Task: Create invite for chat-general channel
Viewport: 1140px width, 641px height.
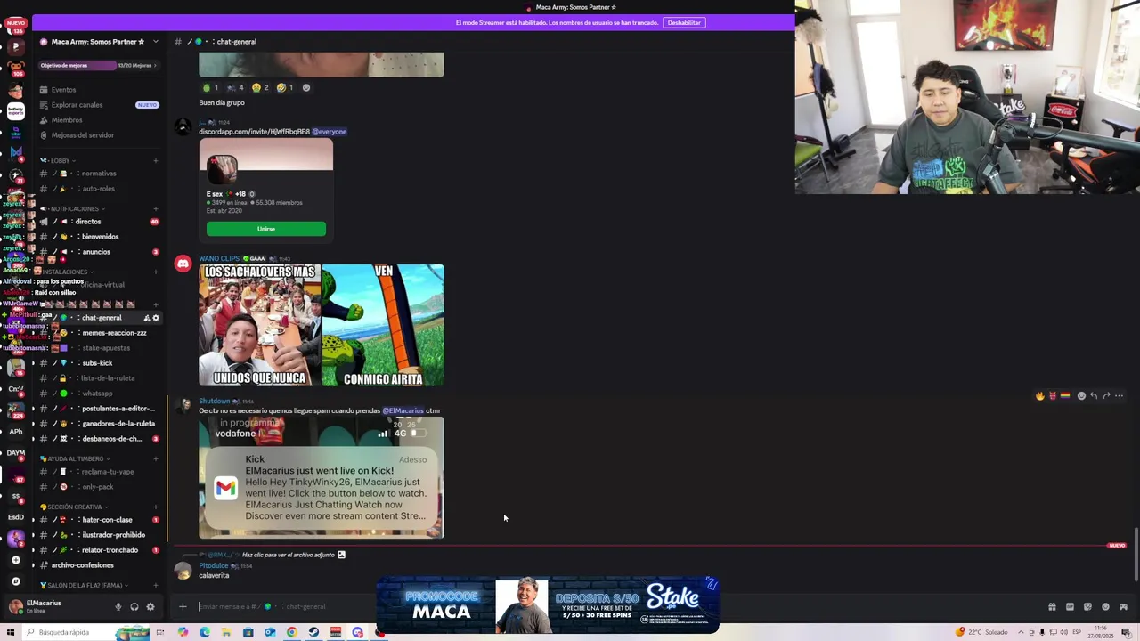Action: (x=146, y=318)
